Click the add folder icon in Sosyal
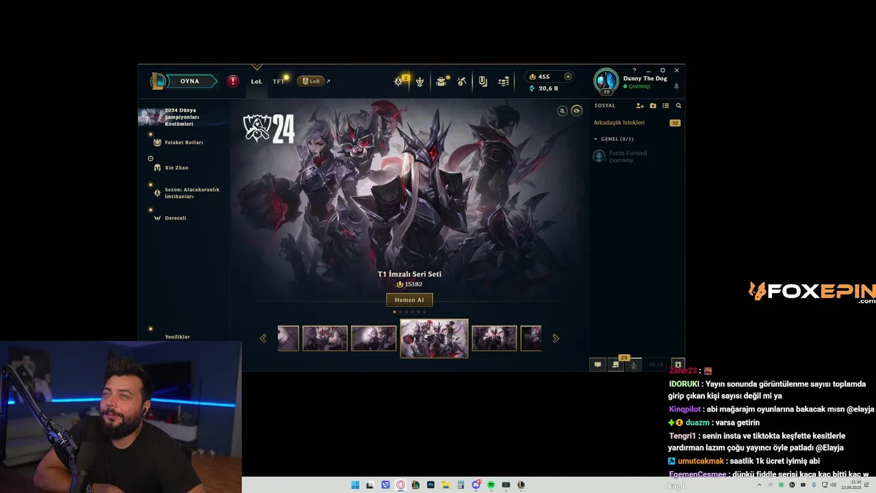Image resolution: width=876 pixels, height=493 pixels. (653, 106)
